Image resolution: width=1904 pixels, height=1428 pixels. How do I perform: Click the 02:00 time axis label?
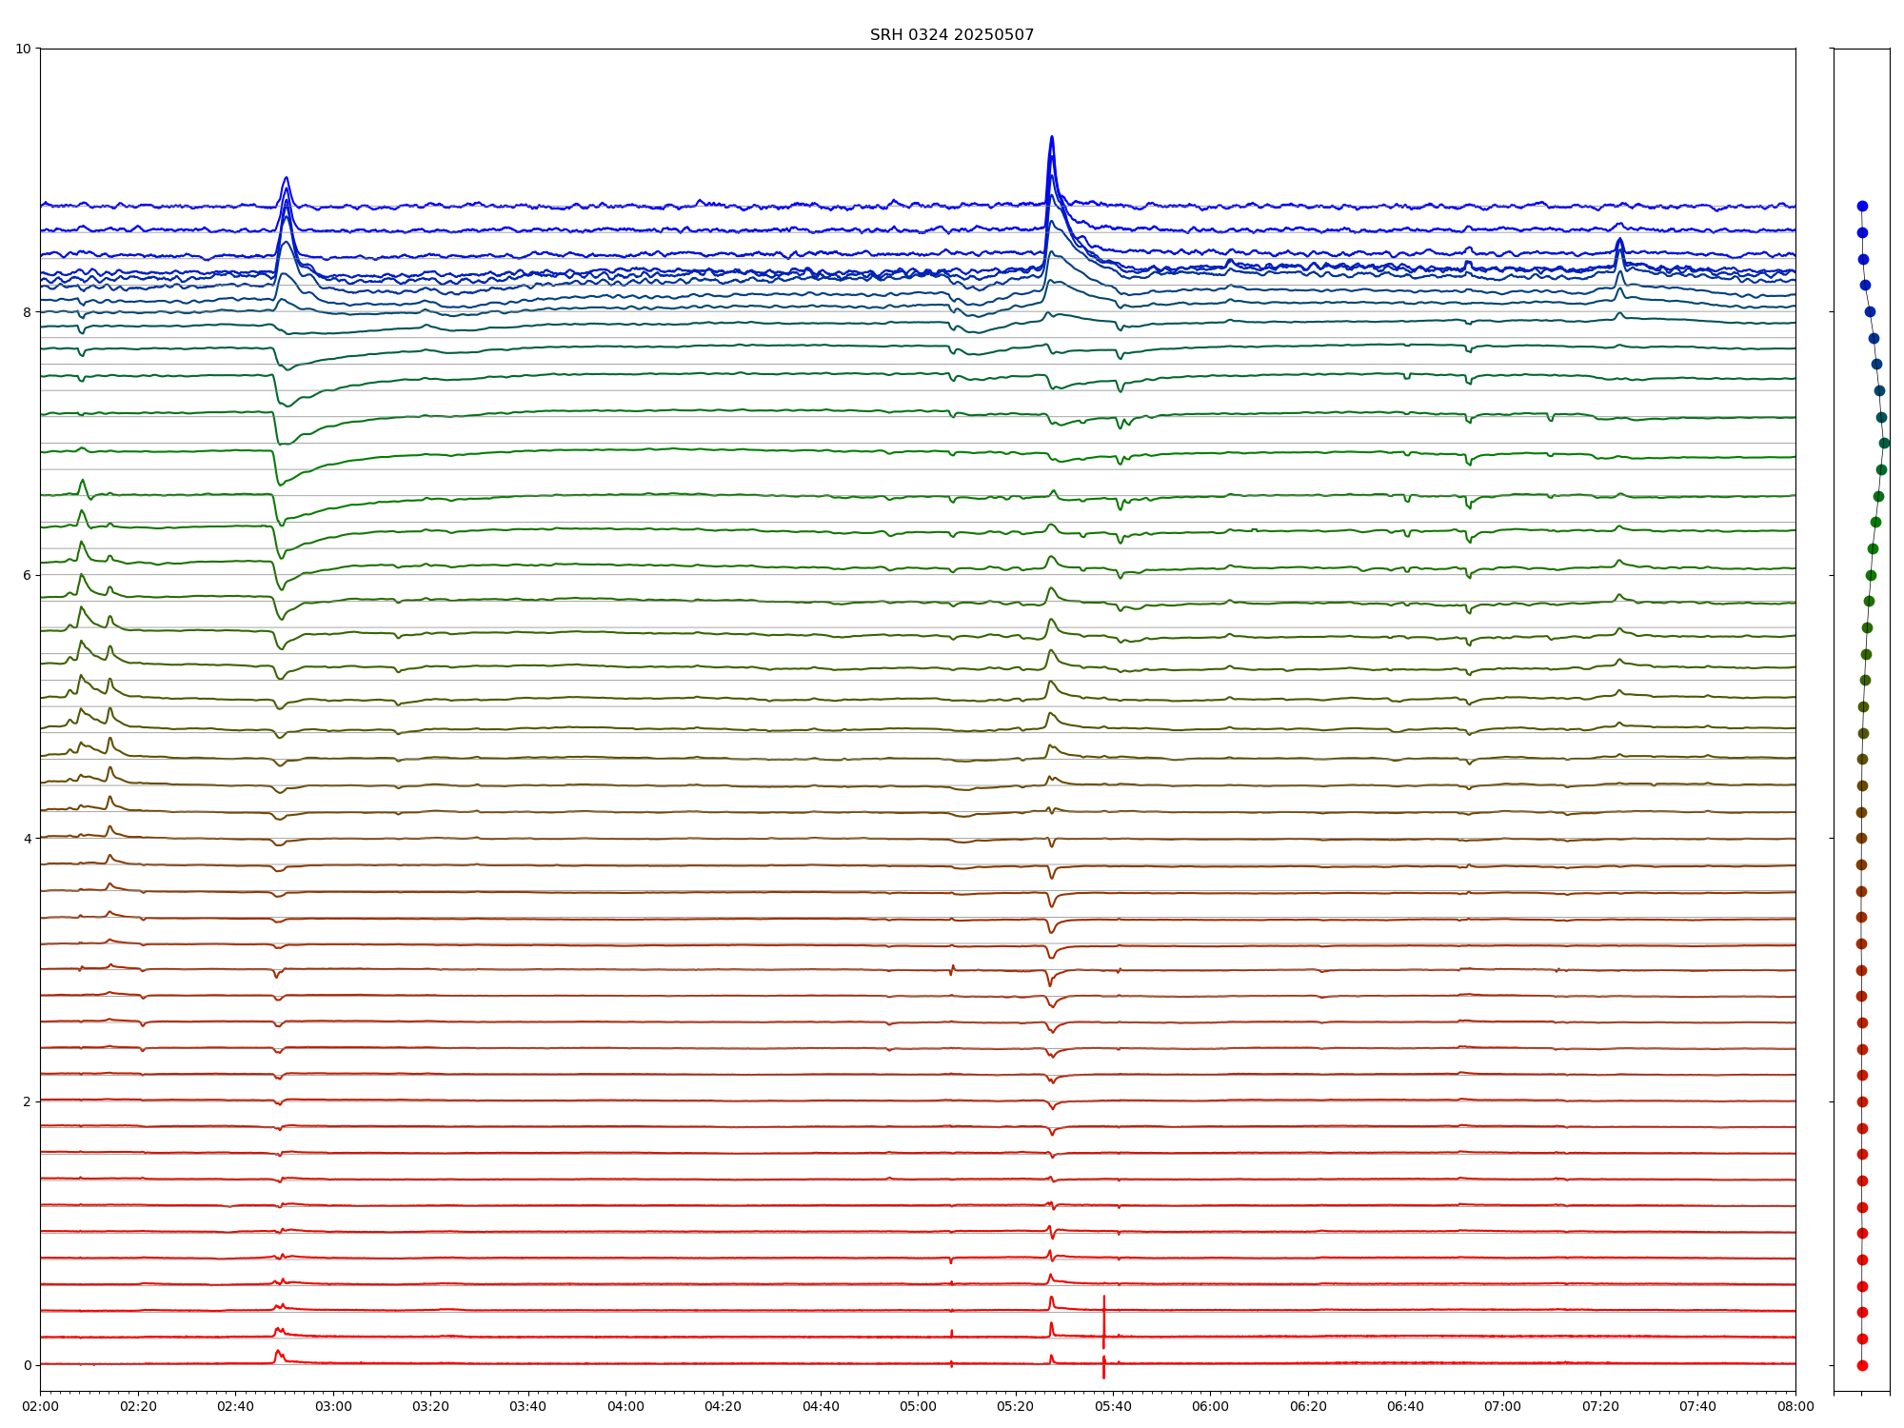click(40, 1407)
